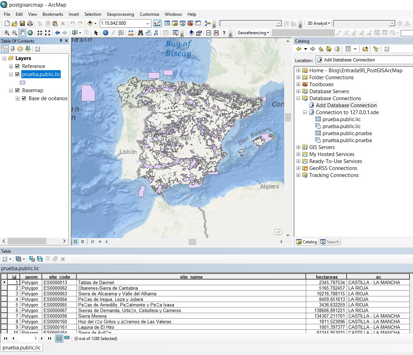This screenshot has width=413, height=355.
Task: Expand the Toolboxes node in Catalog
Action: [x=298, y=84]
